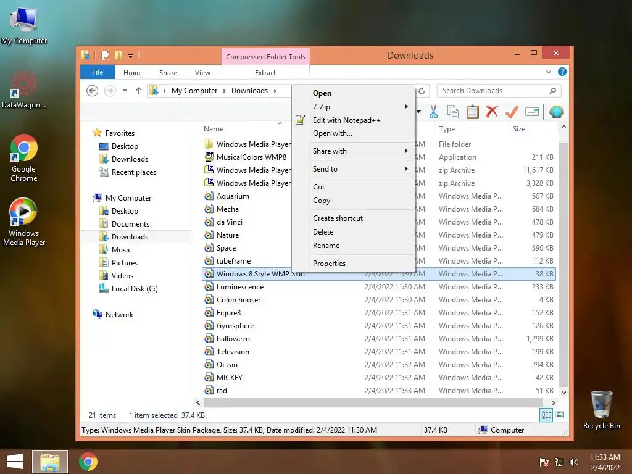Image resolution: width=632 pixels, height=474 pixels.
Task: Open recent locations dropdown arrow
Action: tap(125, 91)
